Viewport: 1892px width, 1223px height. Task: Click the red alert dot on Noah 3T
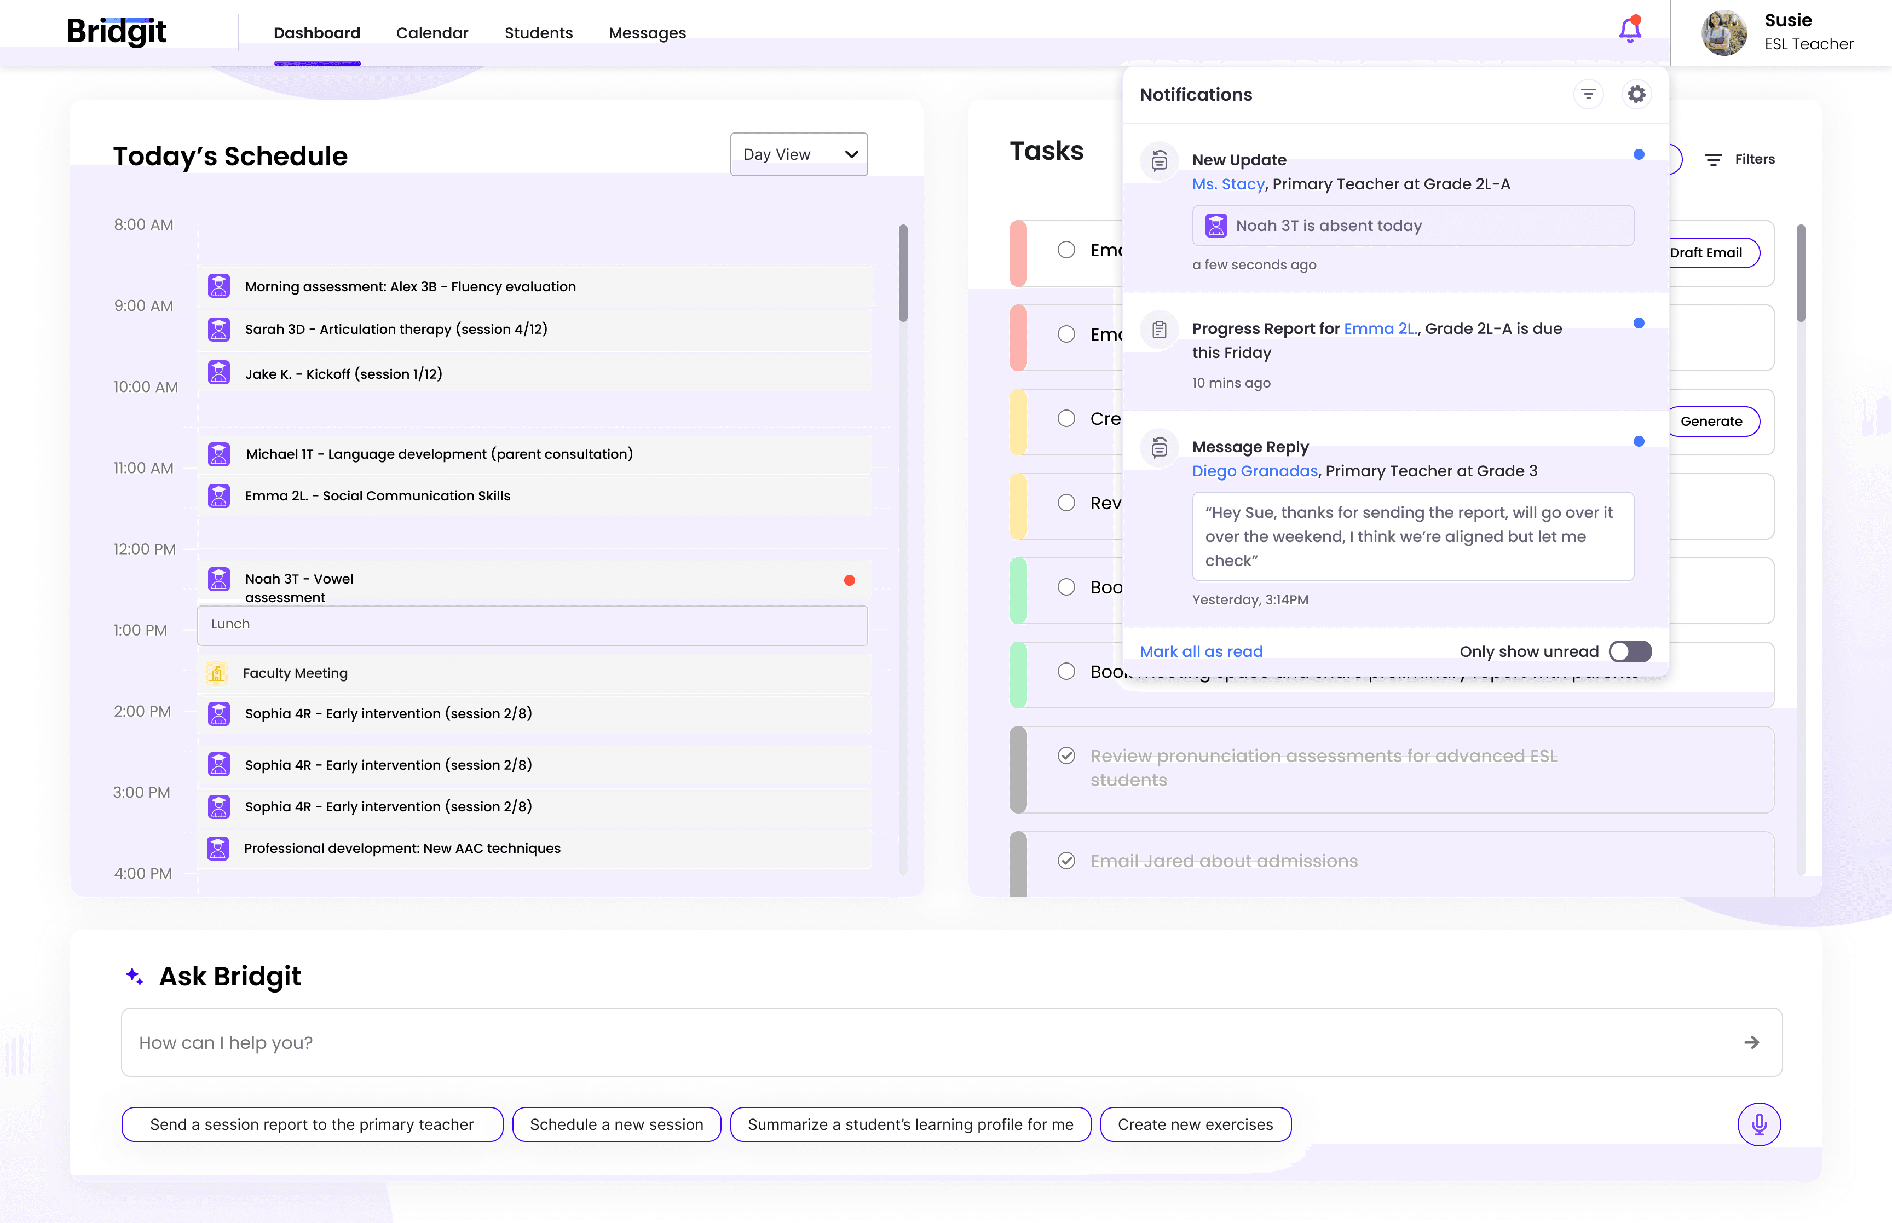pyautogui.click(x=849, y=580)
